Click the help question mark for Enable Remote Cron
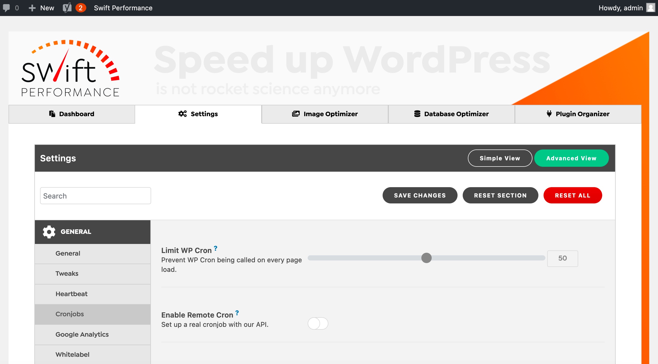Viewport: 658px width, 364px height. (237, 313)
